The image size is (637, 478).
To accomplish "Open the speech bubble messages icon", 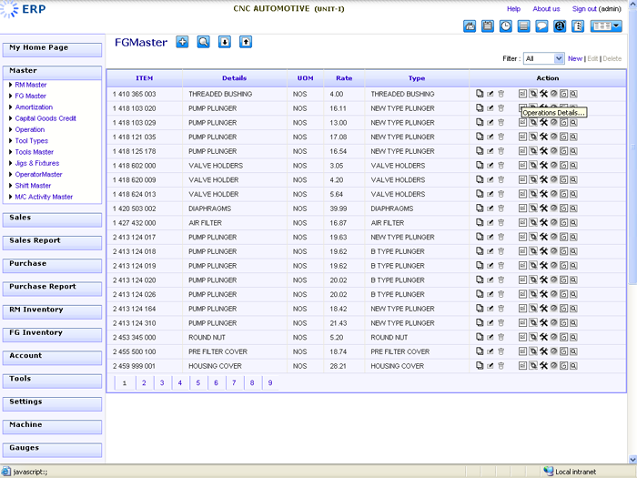I will pos(541,26).
